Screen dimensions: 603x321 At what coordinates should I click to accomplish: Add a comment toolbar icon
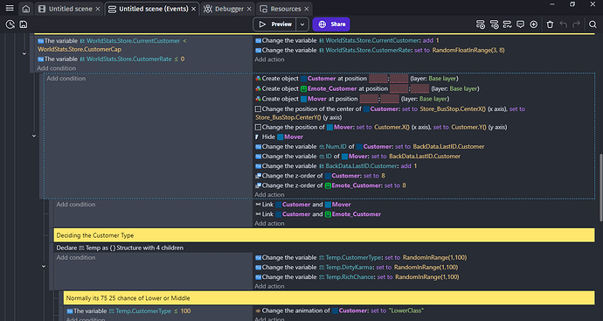[520, 24]
